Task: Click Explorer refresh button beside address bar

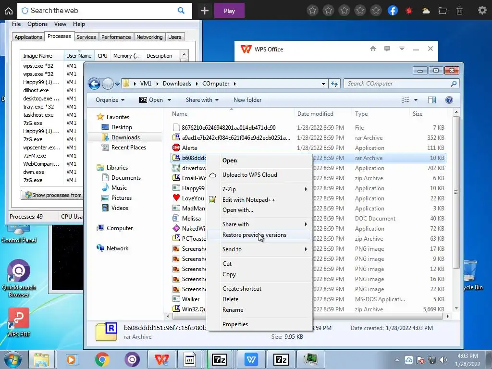Action: tap(334, 84)
